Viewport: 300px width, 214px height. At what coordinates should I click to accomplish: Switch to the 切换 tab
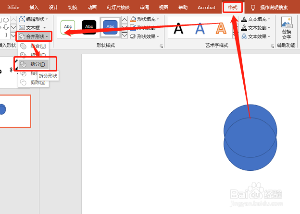[x=73, y=8]
